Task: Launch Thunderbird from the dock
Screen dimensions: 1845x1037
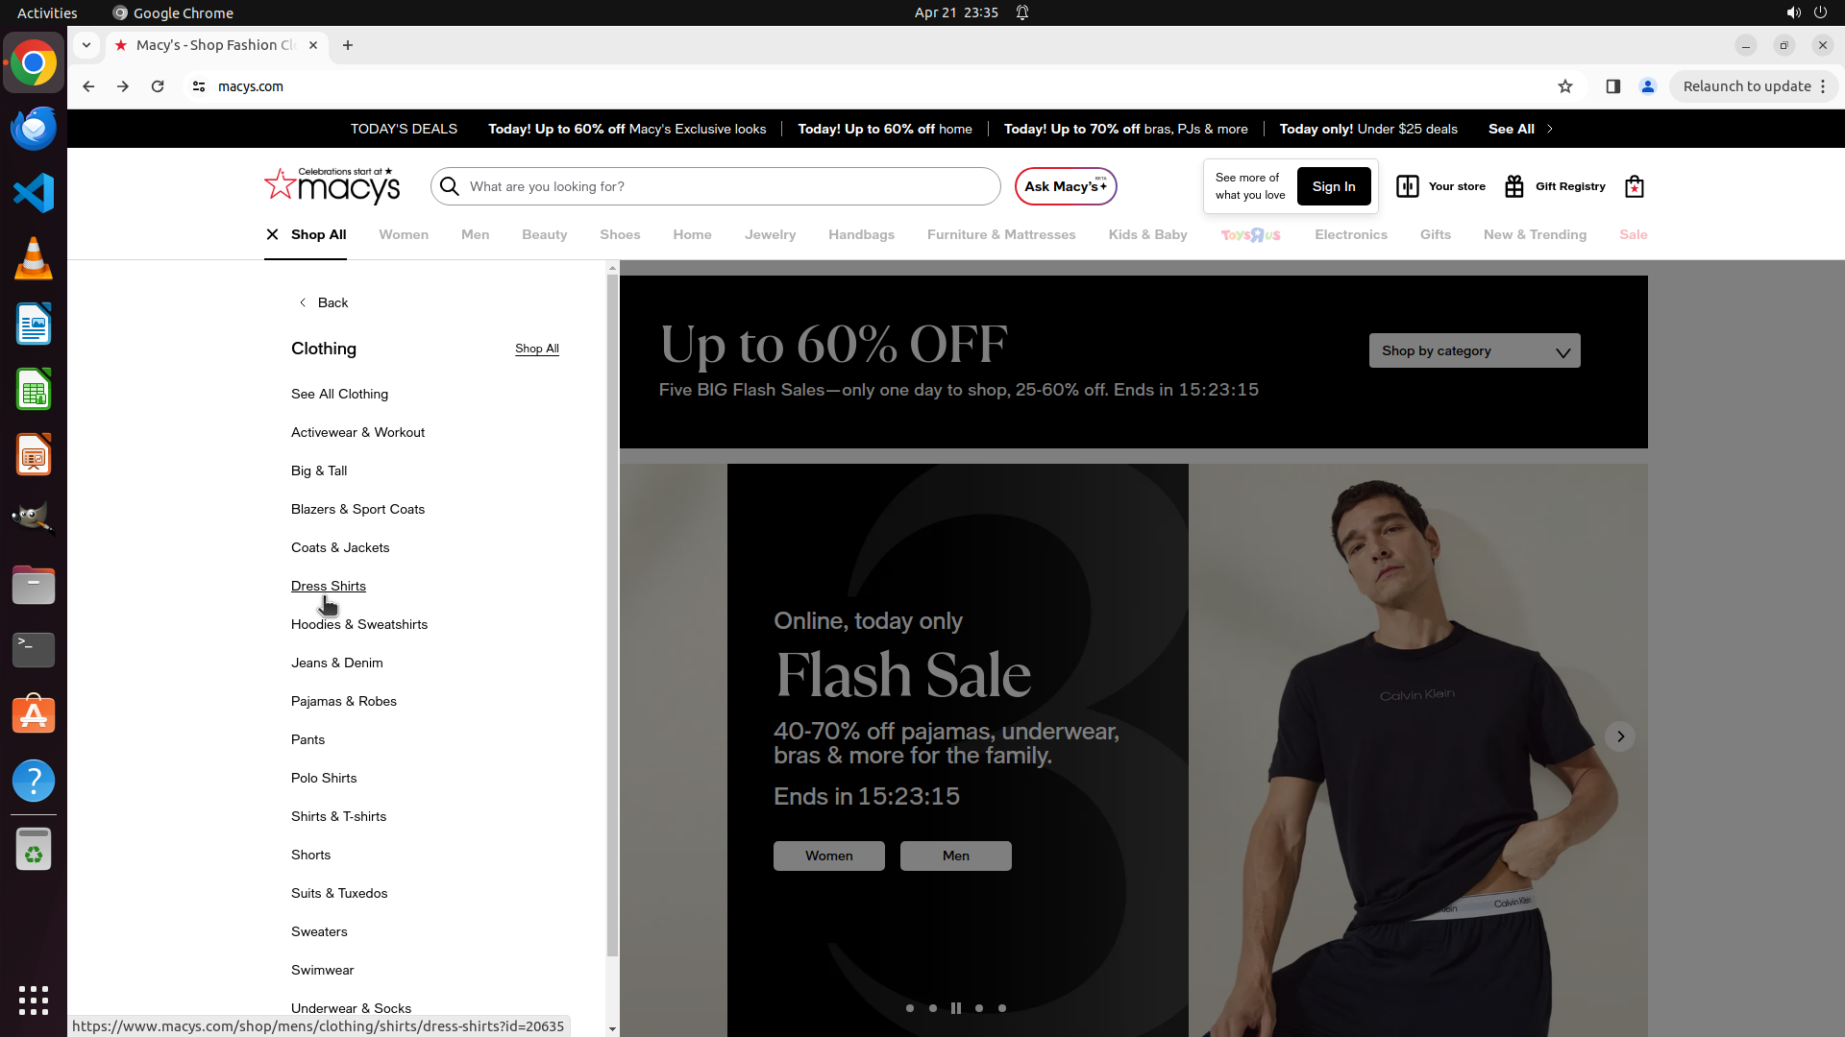Action: (34, 128)
